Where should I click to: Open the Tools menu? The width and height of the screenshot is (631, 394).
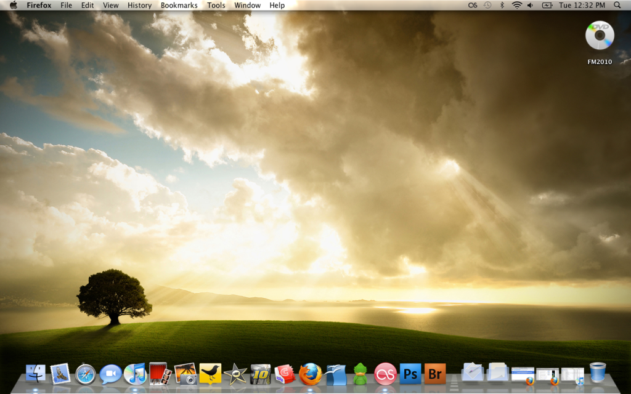pyautogui.click(x=216, y=5)
